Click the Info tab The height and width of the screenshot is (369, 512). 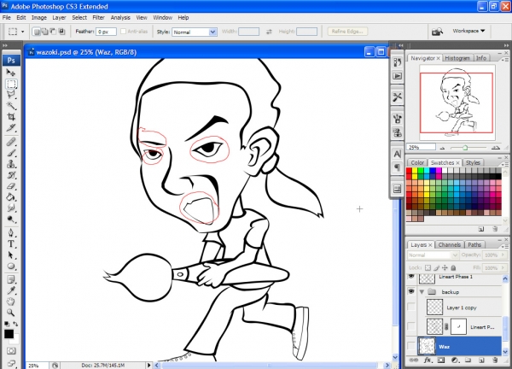coord(481,58)
